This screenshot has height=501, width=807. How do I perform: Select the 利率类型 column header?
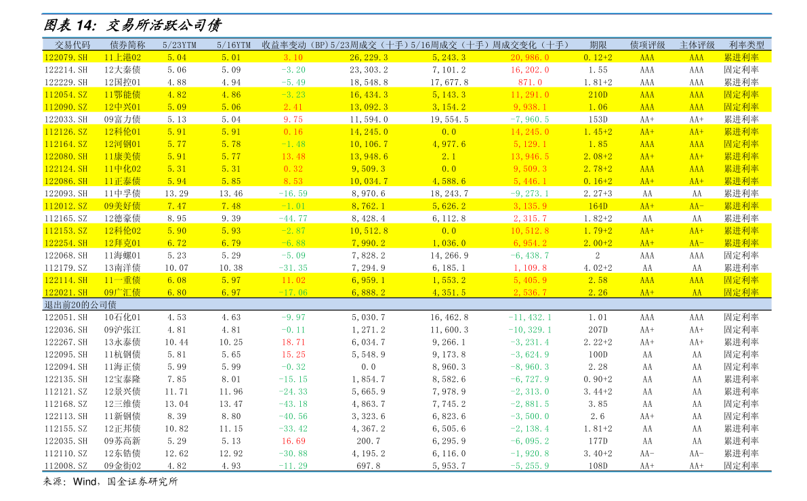click(x=746, y=45)
